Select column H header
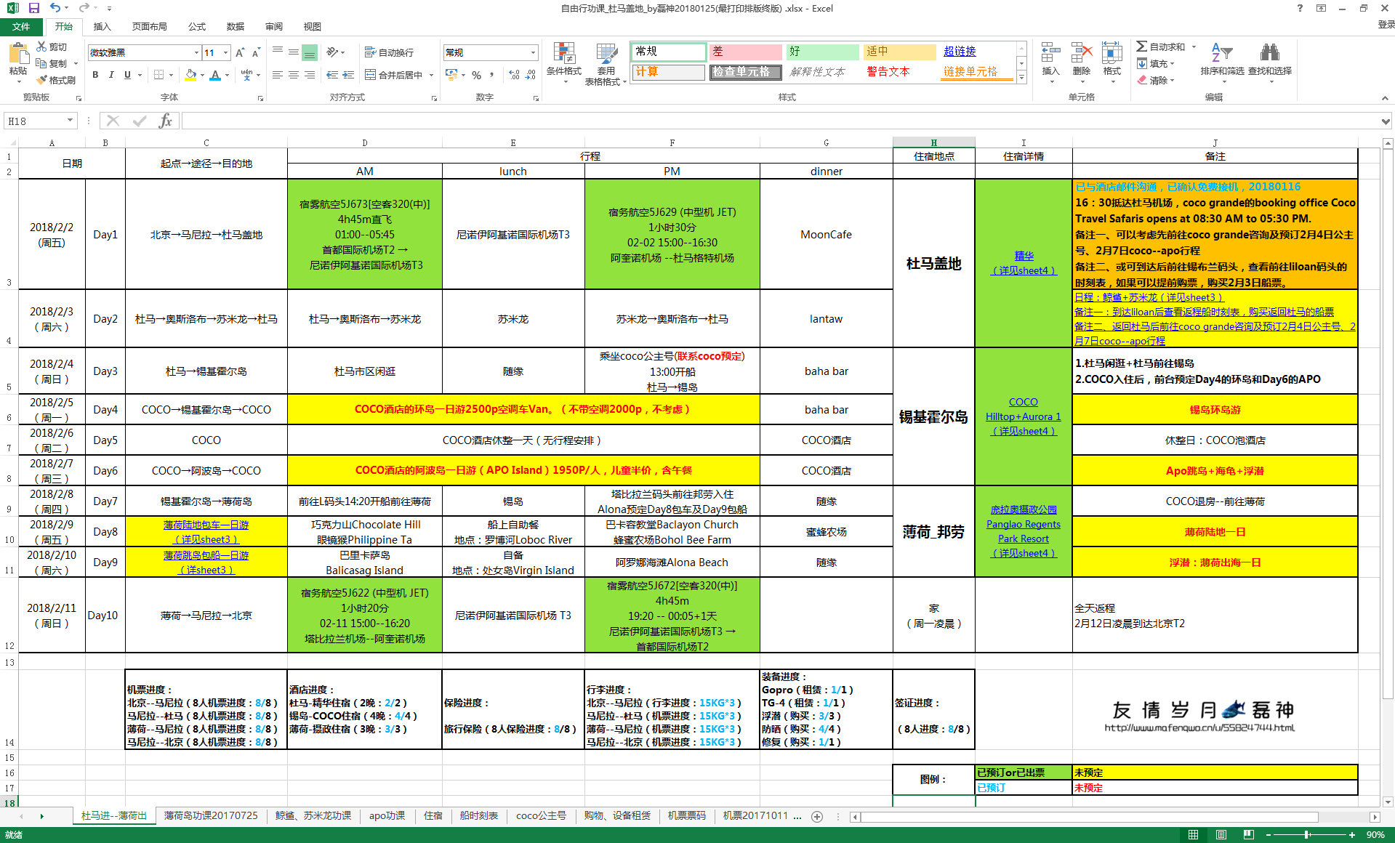 (933, 142)
